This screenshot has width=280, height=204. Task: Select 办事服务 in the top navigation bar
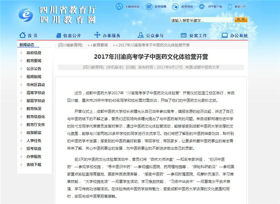point(108,35)
